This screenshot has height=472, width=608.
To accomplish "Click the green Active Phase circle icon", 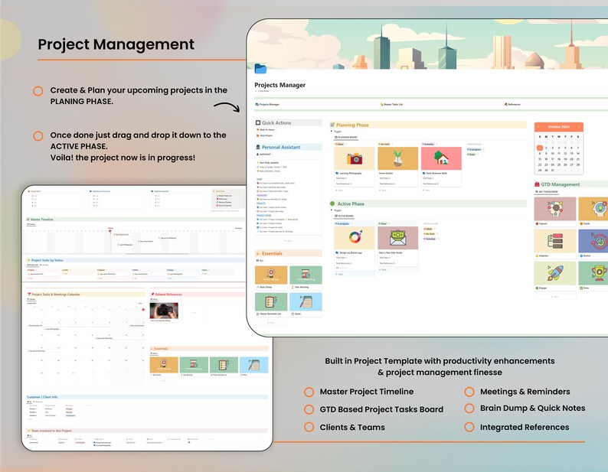I will (332, 203).
